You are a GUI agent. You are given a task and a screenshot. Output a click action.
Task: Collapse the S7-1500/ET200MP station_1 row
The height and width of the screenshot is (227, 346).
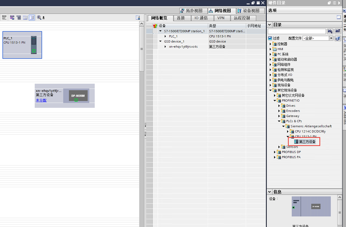[160, 31]
